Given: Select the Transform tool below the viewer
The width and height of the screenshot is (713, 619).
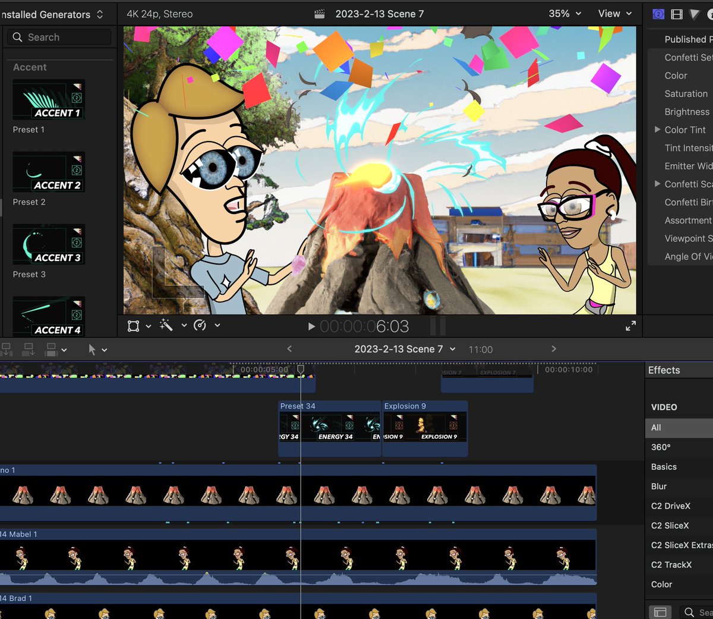Looking at the screenshot, I should coord(133,325).
